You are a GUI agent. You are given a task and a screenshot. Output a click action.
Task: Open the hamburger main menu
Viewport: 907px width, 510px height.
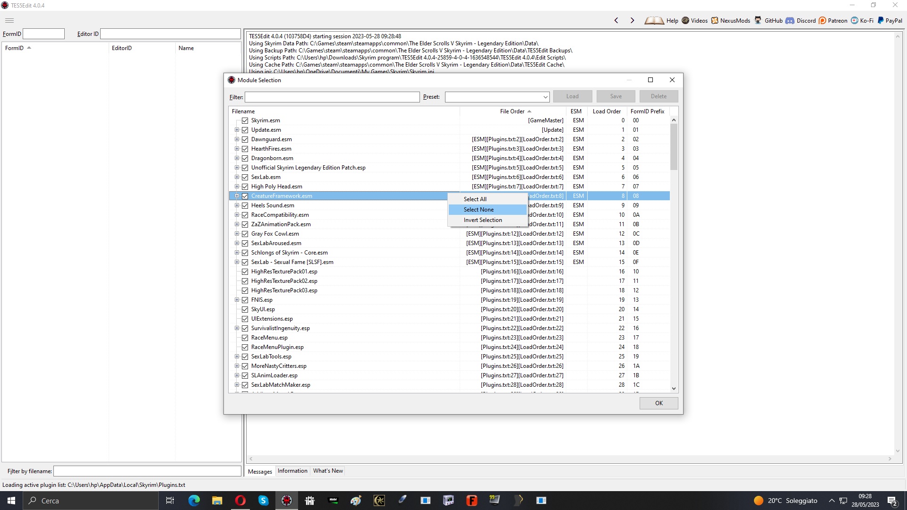pos(9,20)
